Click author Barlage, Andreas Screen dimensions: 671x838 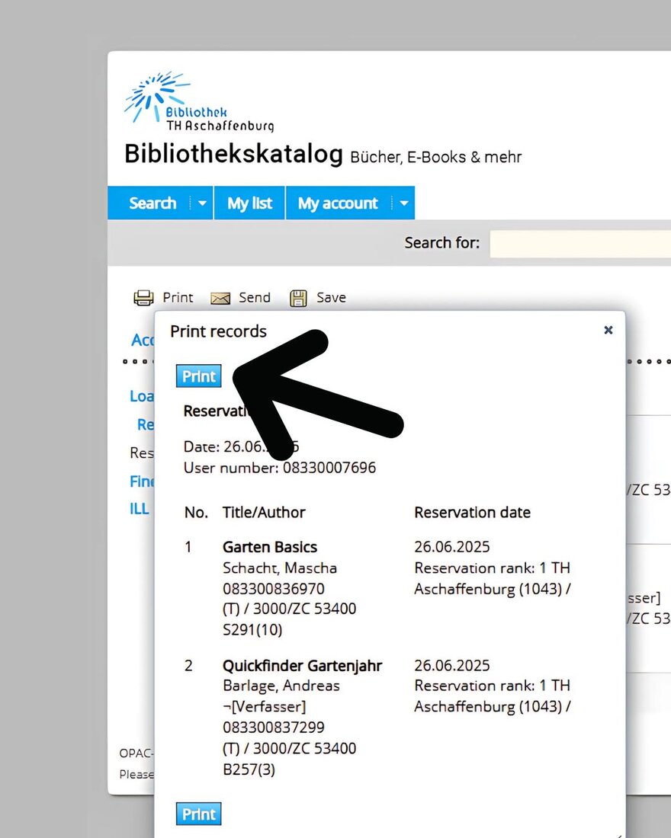[281, 686]
